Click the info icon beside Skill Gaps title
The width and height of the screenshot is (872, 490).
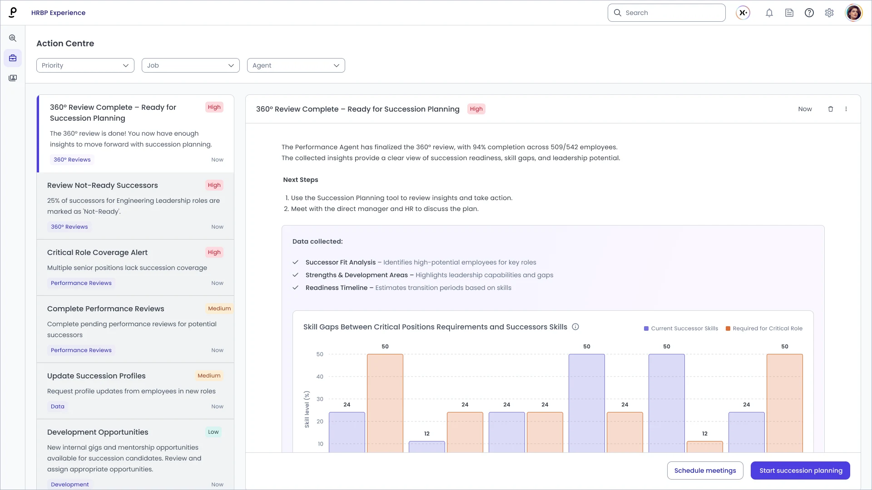pyautogui.click(x=575, y=327)
